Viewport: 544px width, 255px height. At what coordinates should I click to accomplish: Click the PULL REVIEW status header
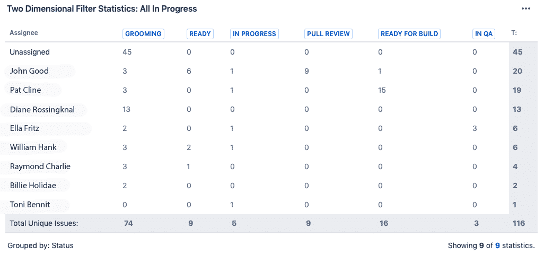(x=329, y=33)
